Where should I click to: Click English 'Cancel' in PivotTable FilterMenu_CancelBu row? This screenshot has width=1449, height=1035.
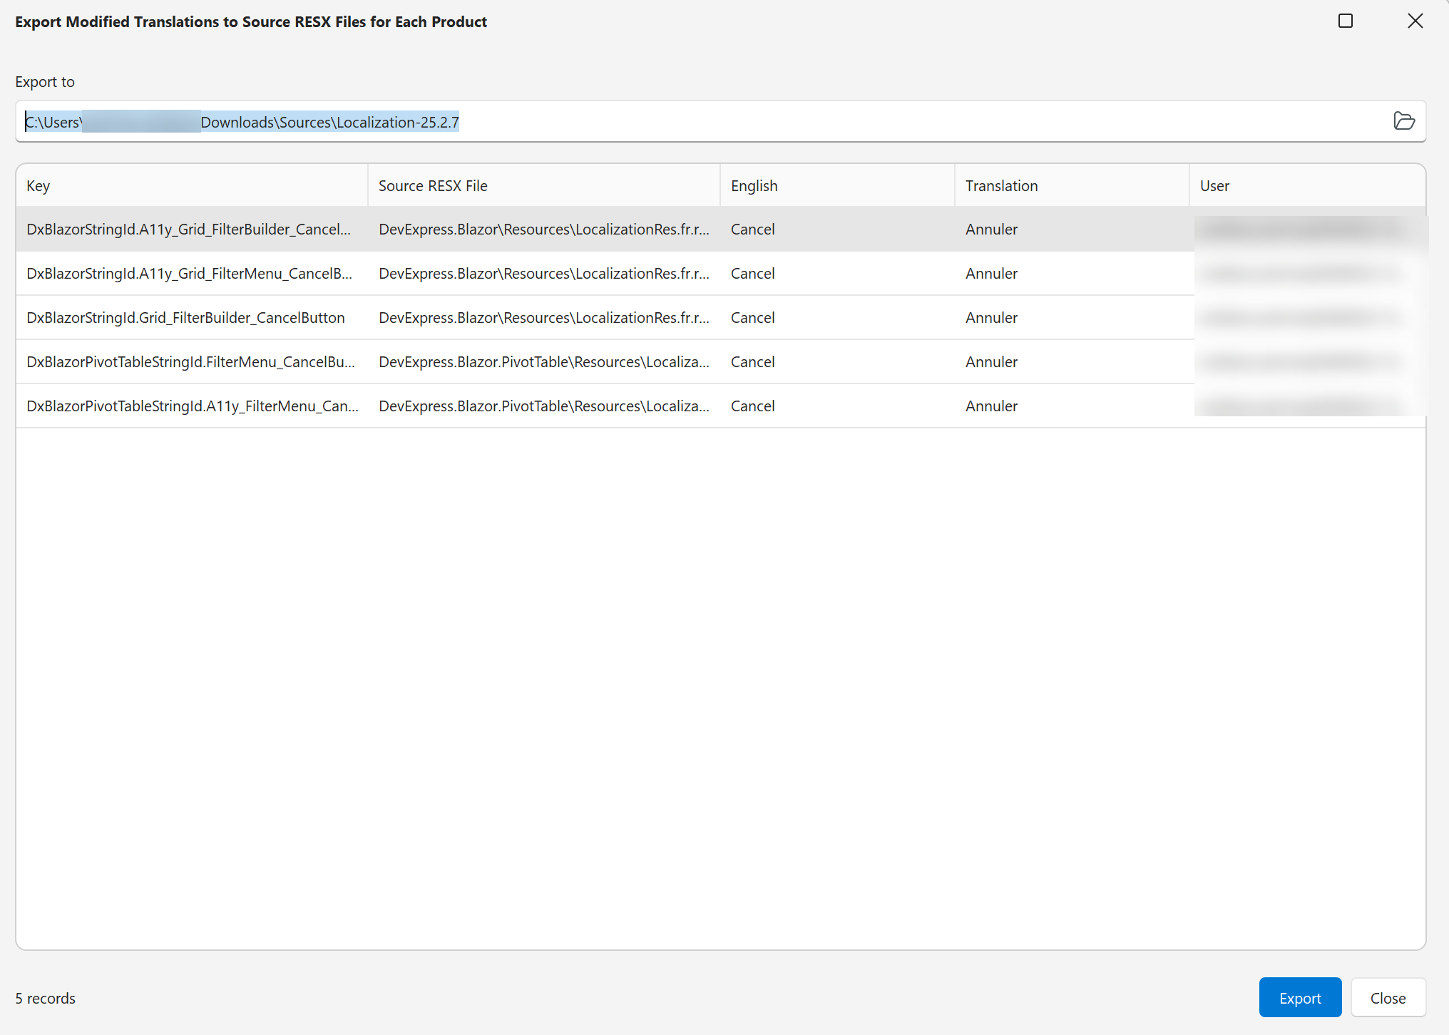837,362
